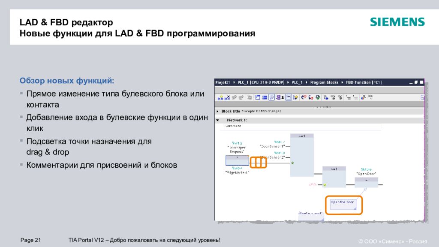Collapse the Network 1 section arrow

click(217, 120)
